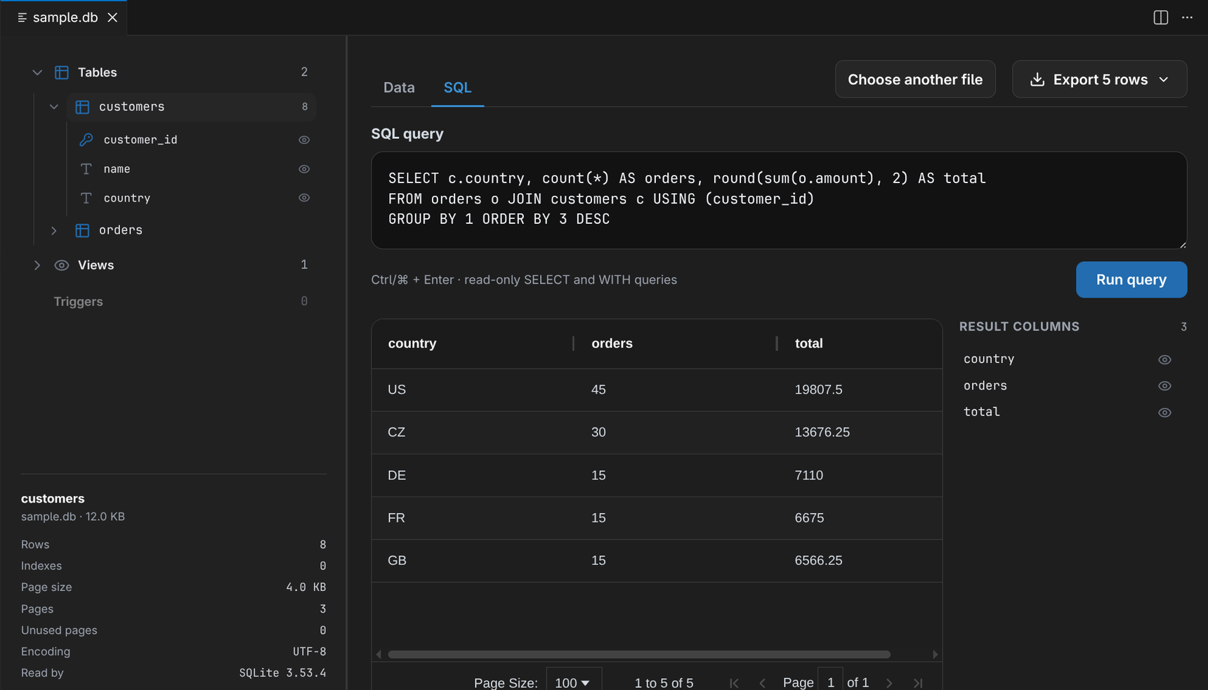Click the scroll left arrow of results grid
The width and height of the screenshot is (1208, 690).
(x=379, y=654)
